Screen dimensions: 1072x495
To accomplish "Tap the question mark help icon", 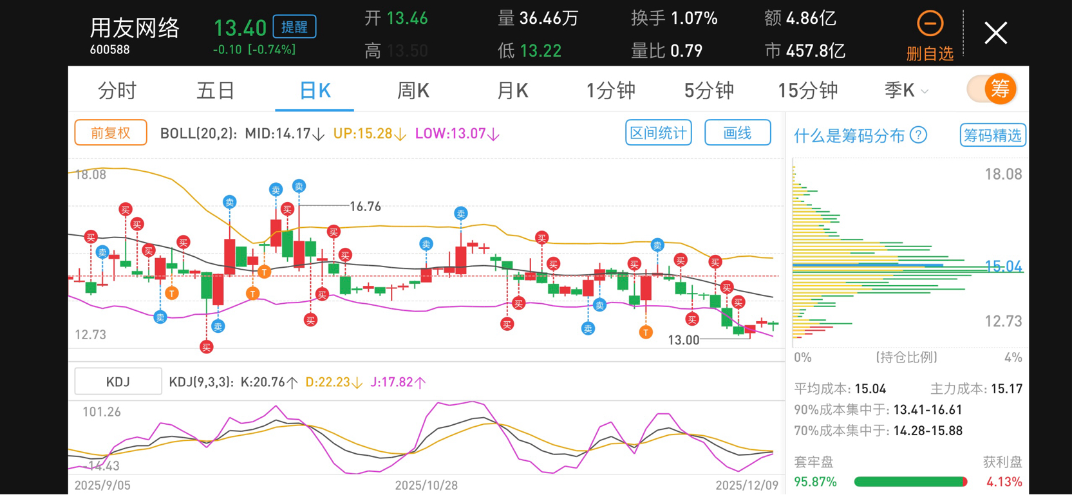I will [x=919, y=135].
